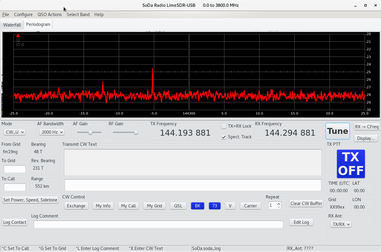
Task: Click the large Transmit CW Text area
Action: (193, 162)
